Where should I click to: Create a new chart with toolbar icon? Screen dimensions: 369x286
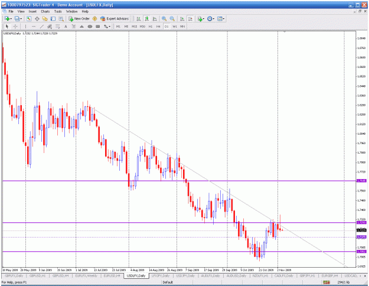point(7,18)
